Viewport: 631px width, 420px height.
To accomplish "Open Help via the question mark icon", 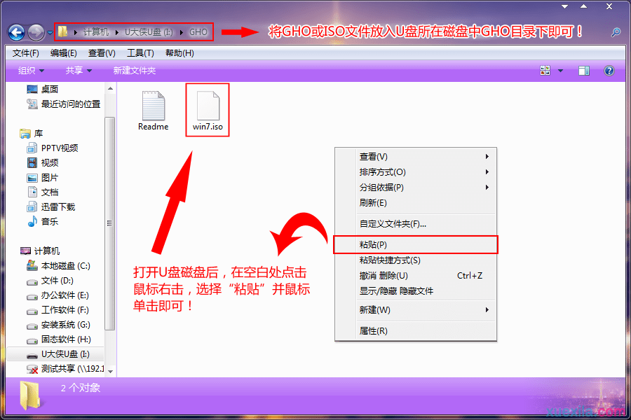I will tap(607, 70).
